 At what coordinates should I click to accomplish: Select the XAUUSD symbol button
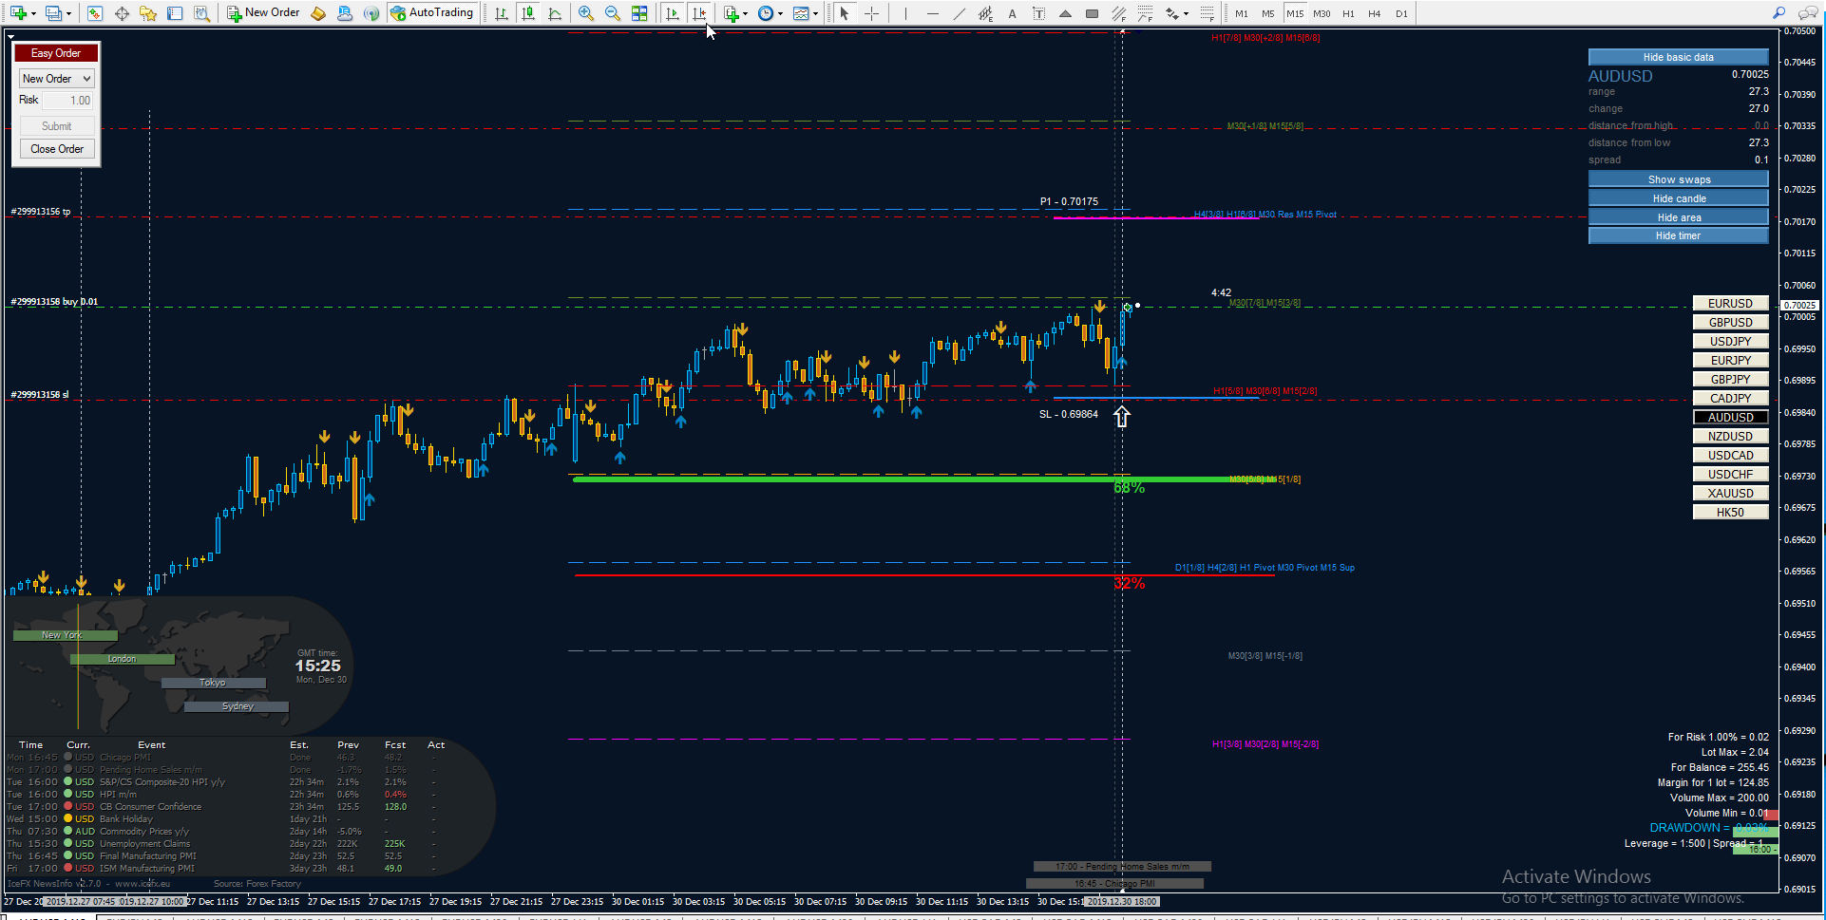tap(1730, 493)
